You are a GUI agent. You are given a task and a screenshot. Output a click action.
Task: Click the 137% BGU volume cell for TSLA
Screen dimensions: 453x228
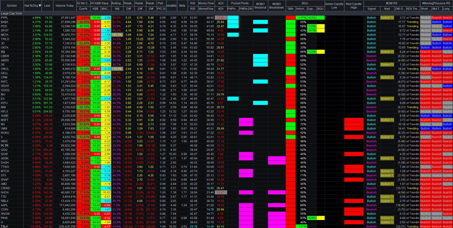point(301,226)
